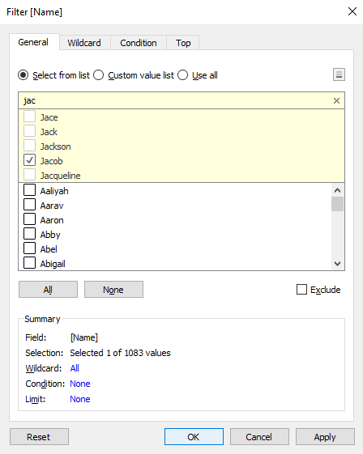Click the Apply button

(325, 437)
